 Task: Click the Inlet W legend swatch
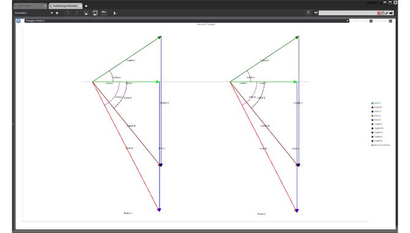pos(372,107)
